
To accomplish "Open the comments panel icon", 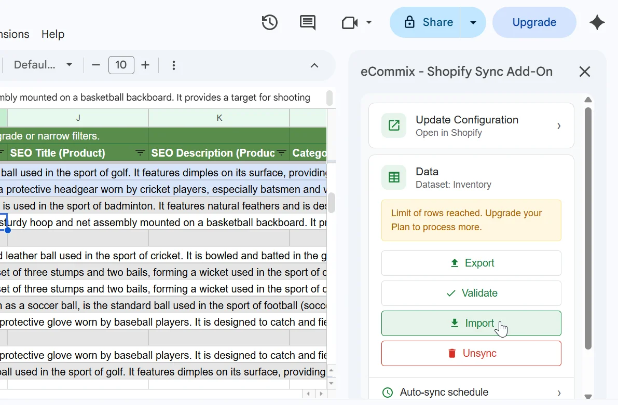I will click(307, 22).
